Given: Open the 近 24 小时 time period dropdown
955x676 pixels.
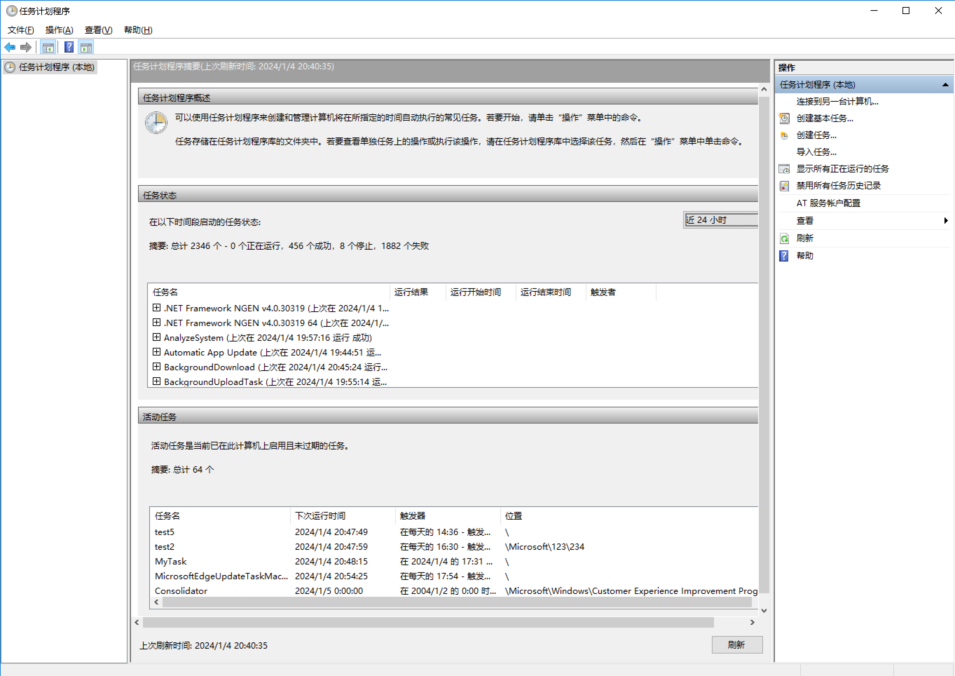Looking at the screenshot, I should pos(720,220).
